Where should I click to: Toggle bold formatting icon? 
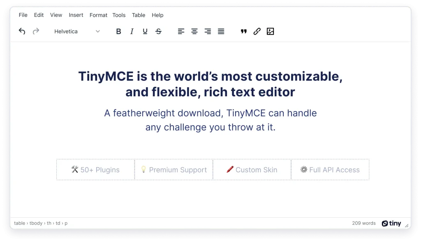coord(118,31)
